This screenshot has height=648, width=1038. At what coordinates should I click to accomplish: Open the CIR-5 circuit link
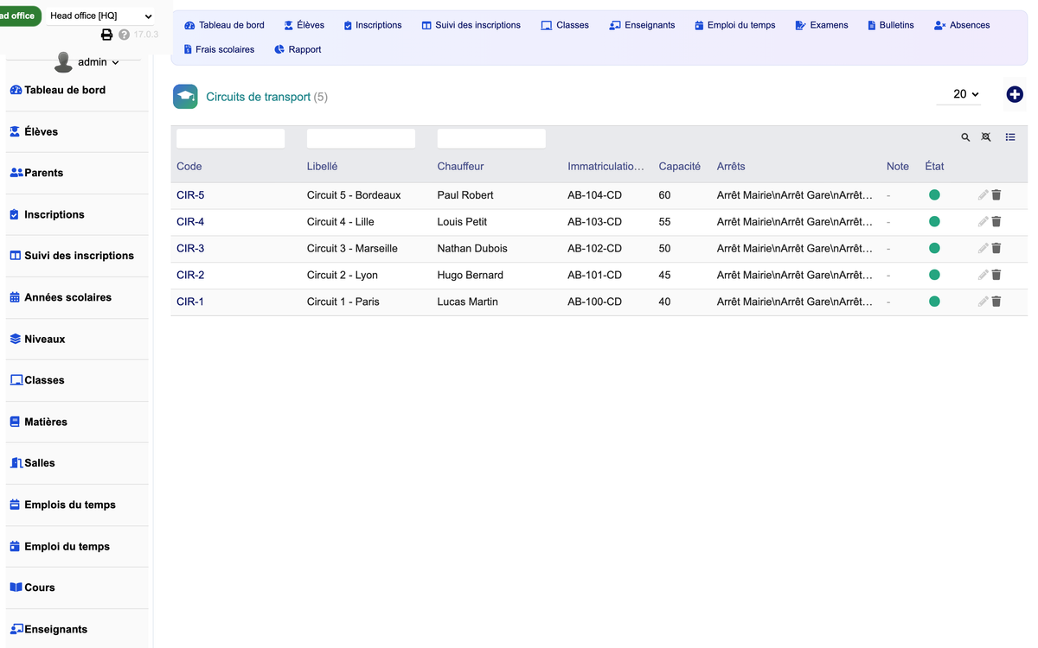(190, 195)
